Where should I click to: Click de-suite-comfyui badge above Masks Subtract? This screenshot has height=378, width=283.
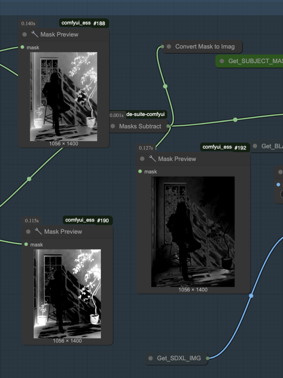pos(146,114)
